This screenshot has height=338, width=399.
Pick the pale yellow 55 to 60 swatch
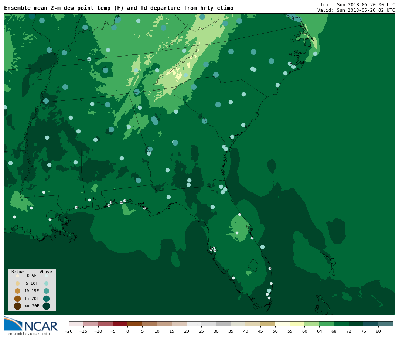297,324
